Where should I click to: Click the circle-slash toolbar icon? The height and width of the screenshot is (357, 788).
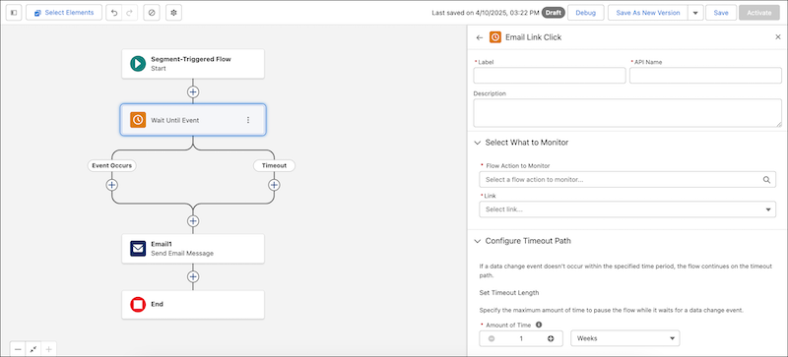[x=152, y=13]
